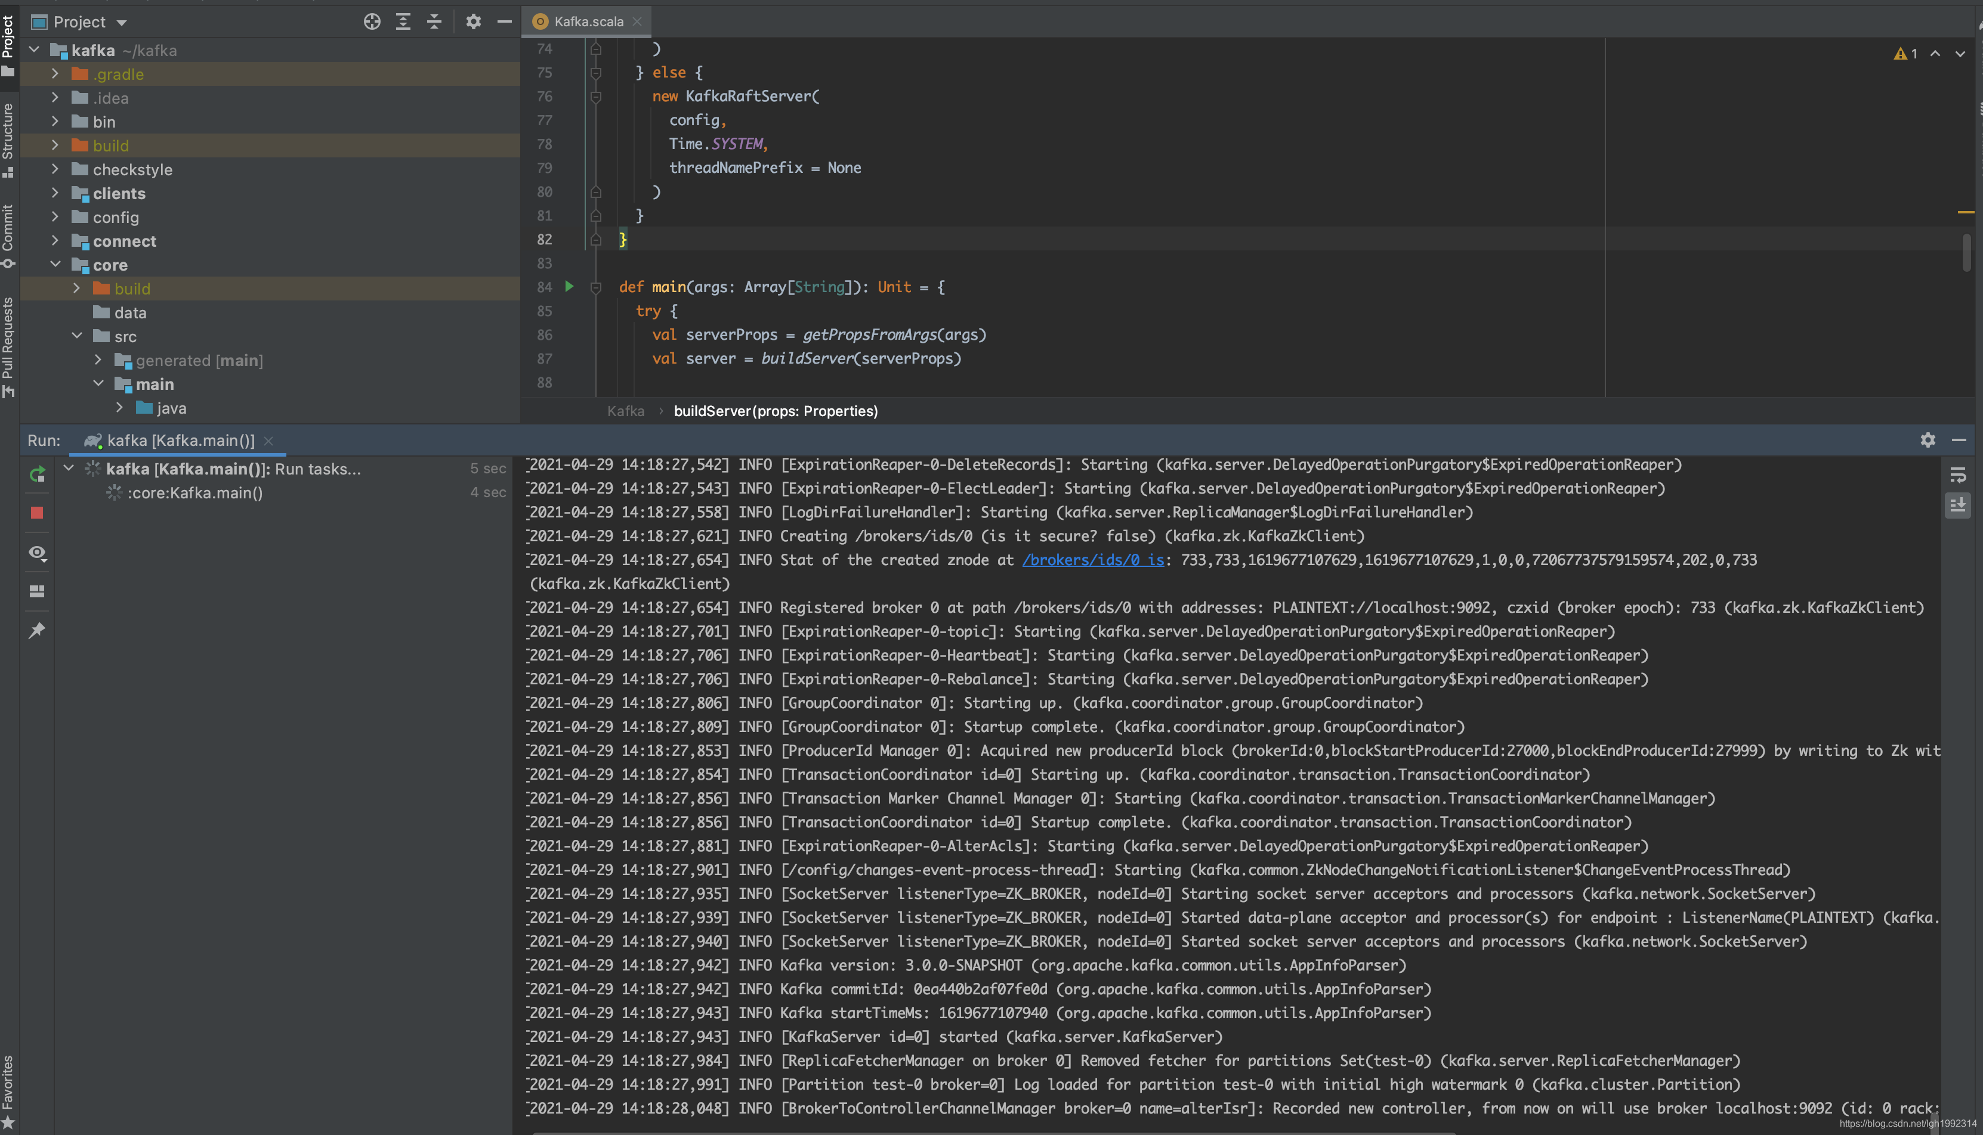Click the Kafka breadcrumb item
This screenshot has width=1983, height=1135.
pos(626,411)
